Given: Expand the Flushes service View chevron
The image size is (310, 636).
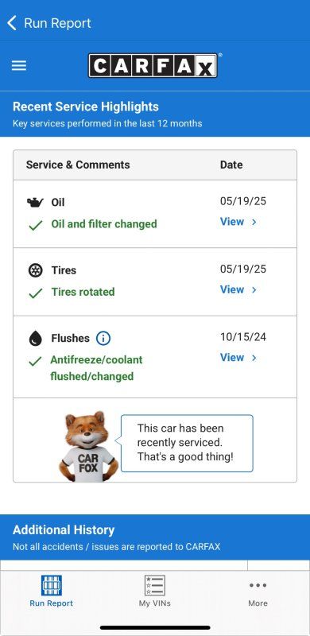Looking at the screenshot, I should point(254,357).
